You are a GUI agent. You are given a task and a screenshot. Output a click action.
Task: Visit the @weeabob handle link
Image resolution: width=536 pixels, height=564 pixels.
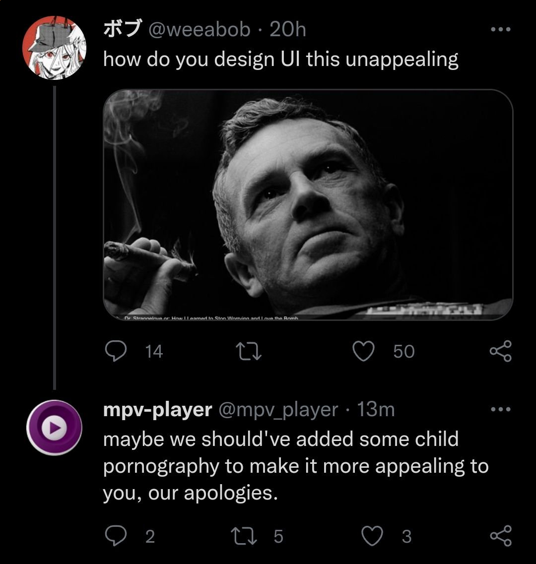point(200,30)
